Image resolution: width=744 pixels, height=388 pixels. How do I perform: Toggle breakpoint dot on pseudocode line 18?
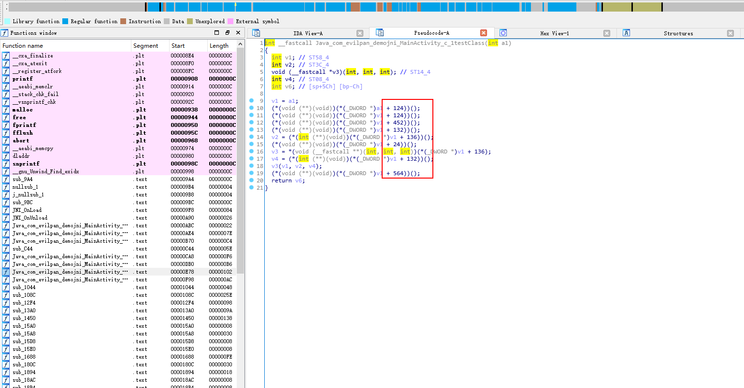[x=252, y=166]
